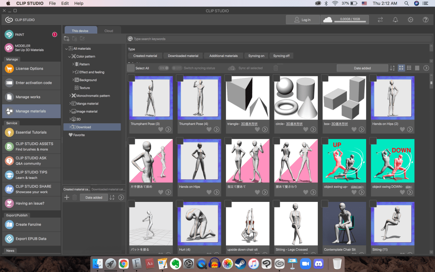Viewport: 435px width, 272px height.
Task: Switch to small grid thumbnail view
Action: coord(409,68)
